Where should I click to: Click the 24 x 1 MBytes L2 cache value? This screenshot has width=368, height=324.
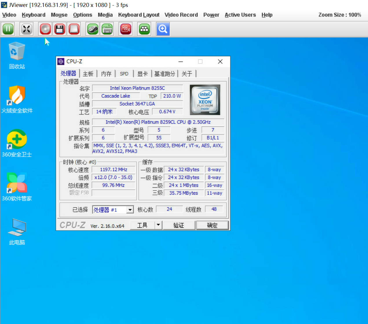point(184,185)
